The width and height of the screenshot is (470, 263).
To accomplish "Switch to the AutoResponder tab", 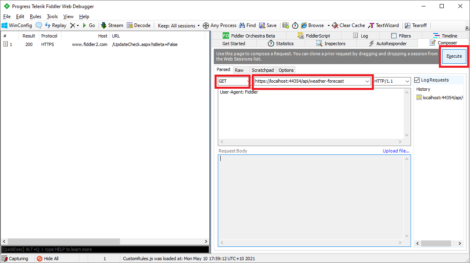I will point(387,44).
